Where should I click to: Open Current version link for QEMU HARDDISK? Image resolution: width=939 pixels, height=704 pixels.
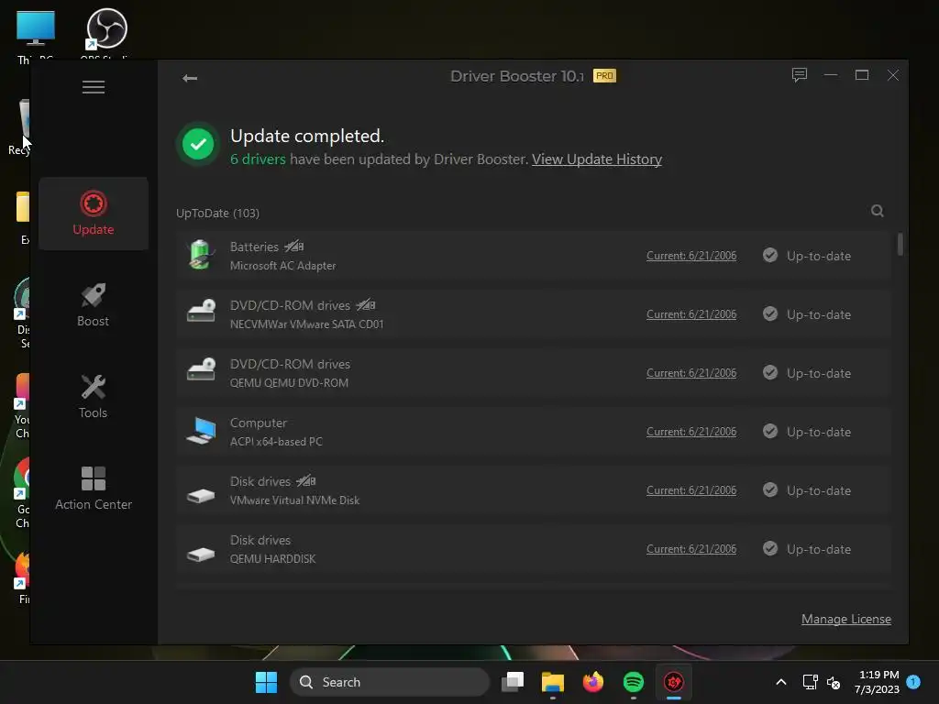(691, 549)
